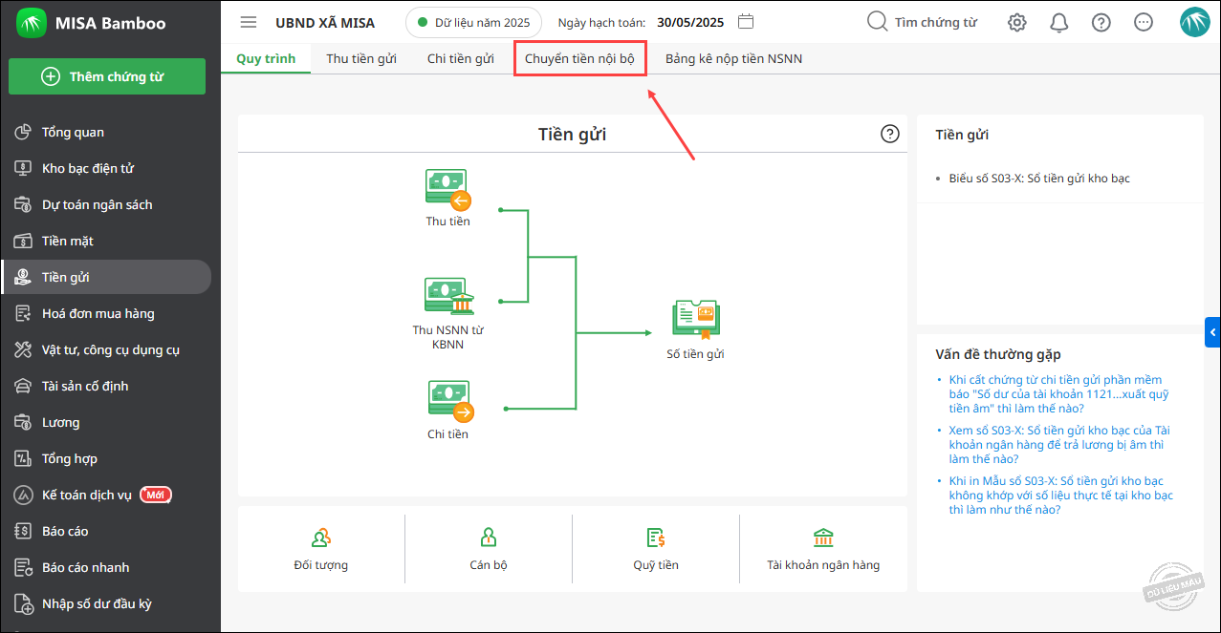Open the Tài khoản ngân hàng icon
This screenshot has height=633, width=1221.
coord(823,538)
